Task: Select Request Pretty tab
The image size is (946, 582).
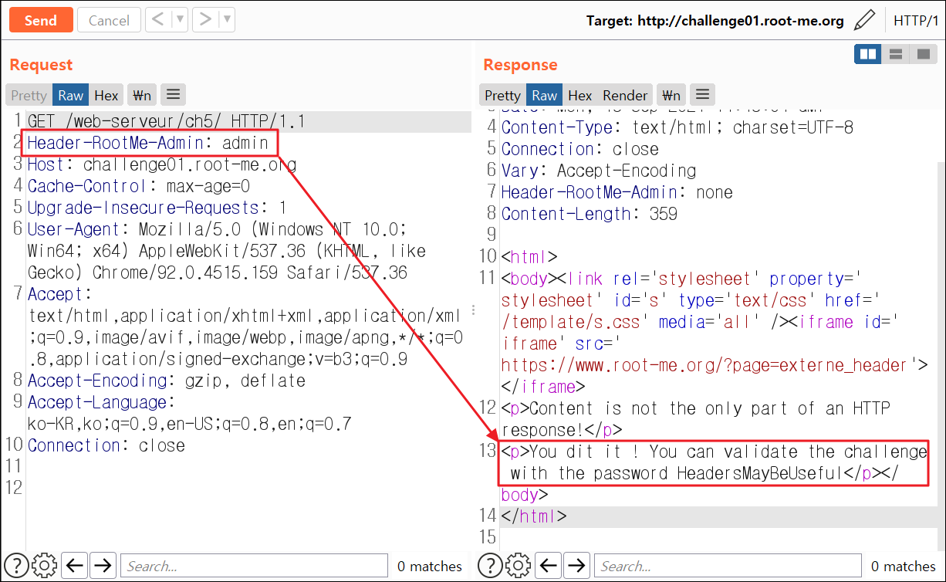Action: pos(29,95)
